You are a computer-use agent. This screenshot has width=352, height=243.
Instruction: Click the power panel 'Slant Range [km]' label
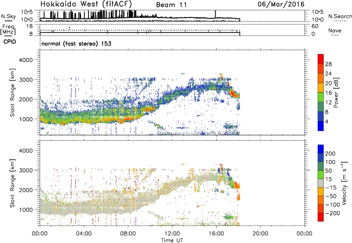click(x=12, y=93)
